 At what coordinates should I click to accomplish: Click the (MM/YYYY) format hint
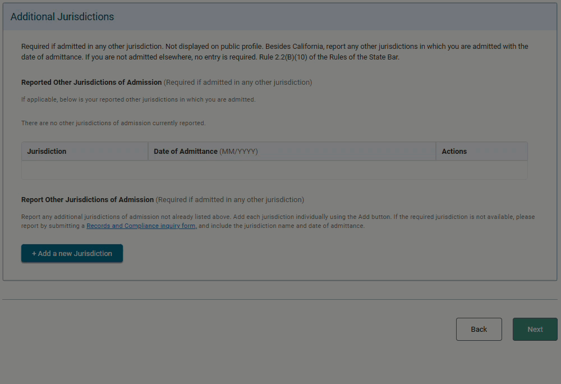point(239,152)
